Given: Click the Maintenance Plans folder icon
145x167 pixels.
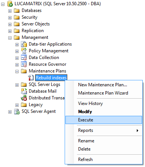Looking at the screenshot, I should (24, 71).
